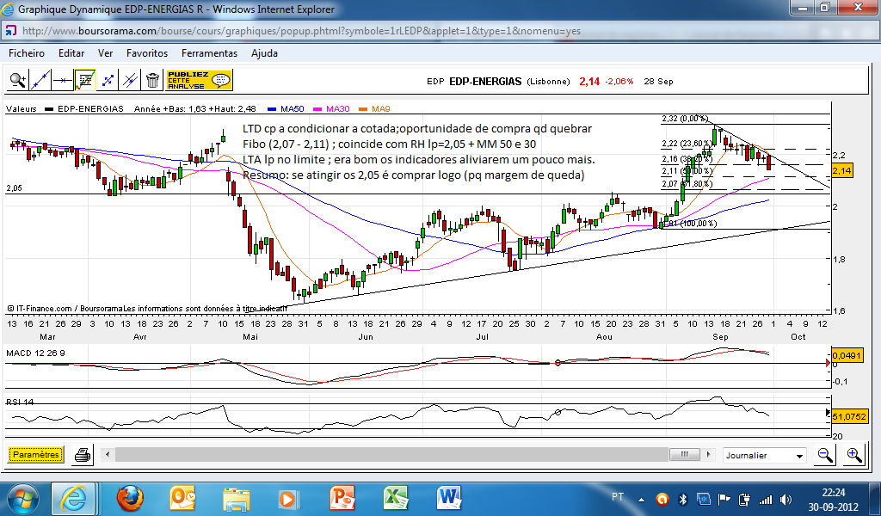
Task: Open the Ficheiro menu
Action: (27, 53)
